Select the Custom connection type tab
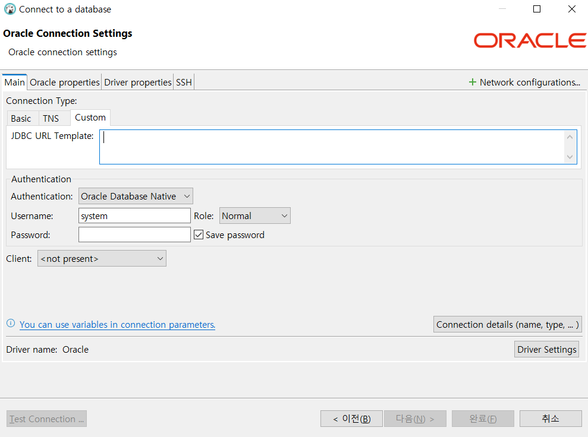The width and height of the screenshot is (588, 437). (x=90, y=118)
